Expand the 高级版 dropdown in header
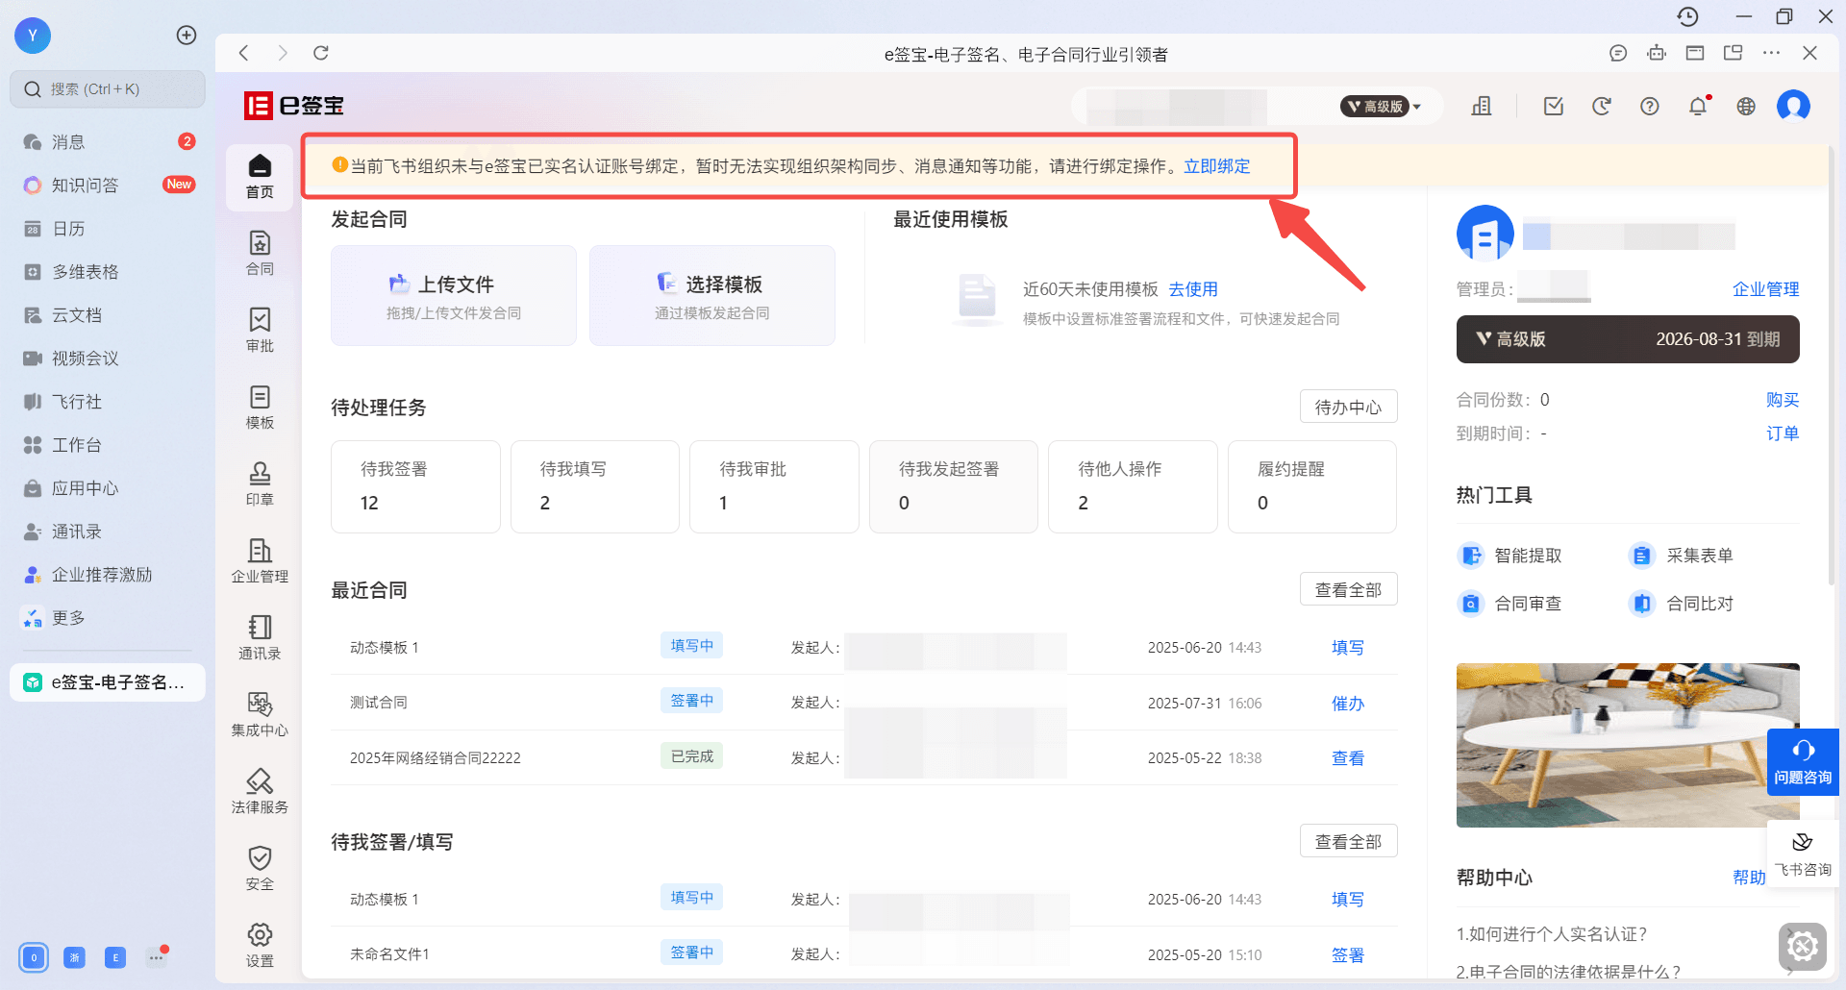This screenshot has width=1846, height=990. (1381, 107)
